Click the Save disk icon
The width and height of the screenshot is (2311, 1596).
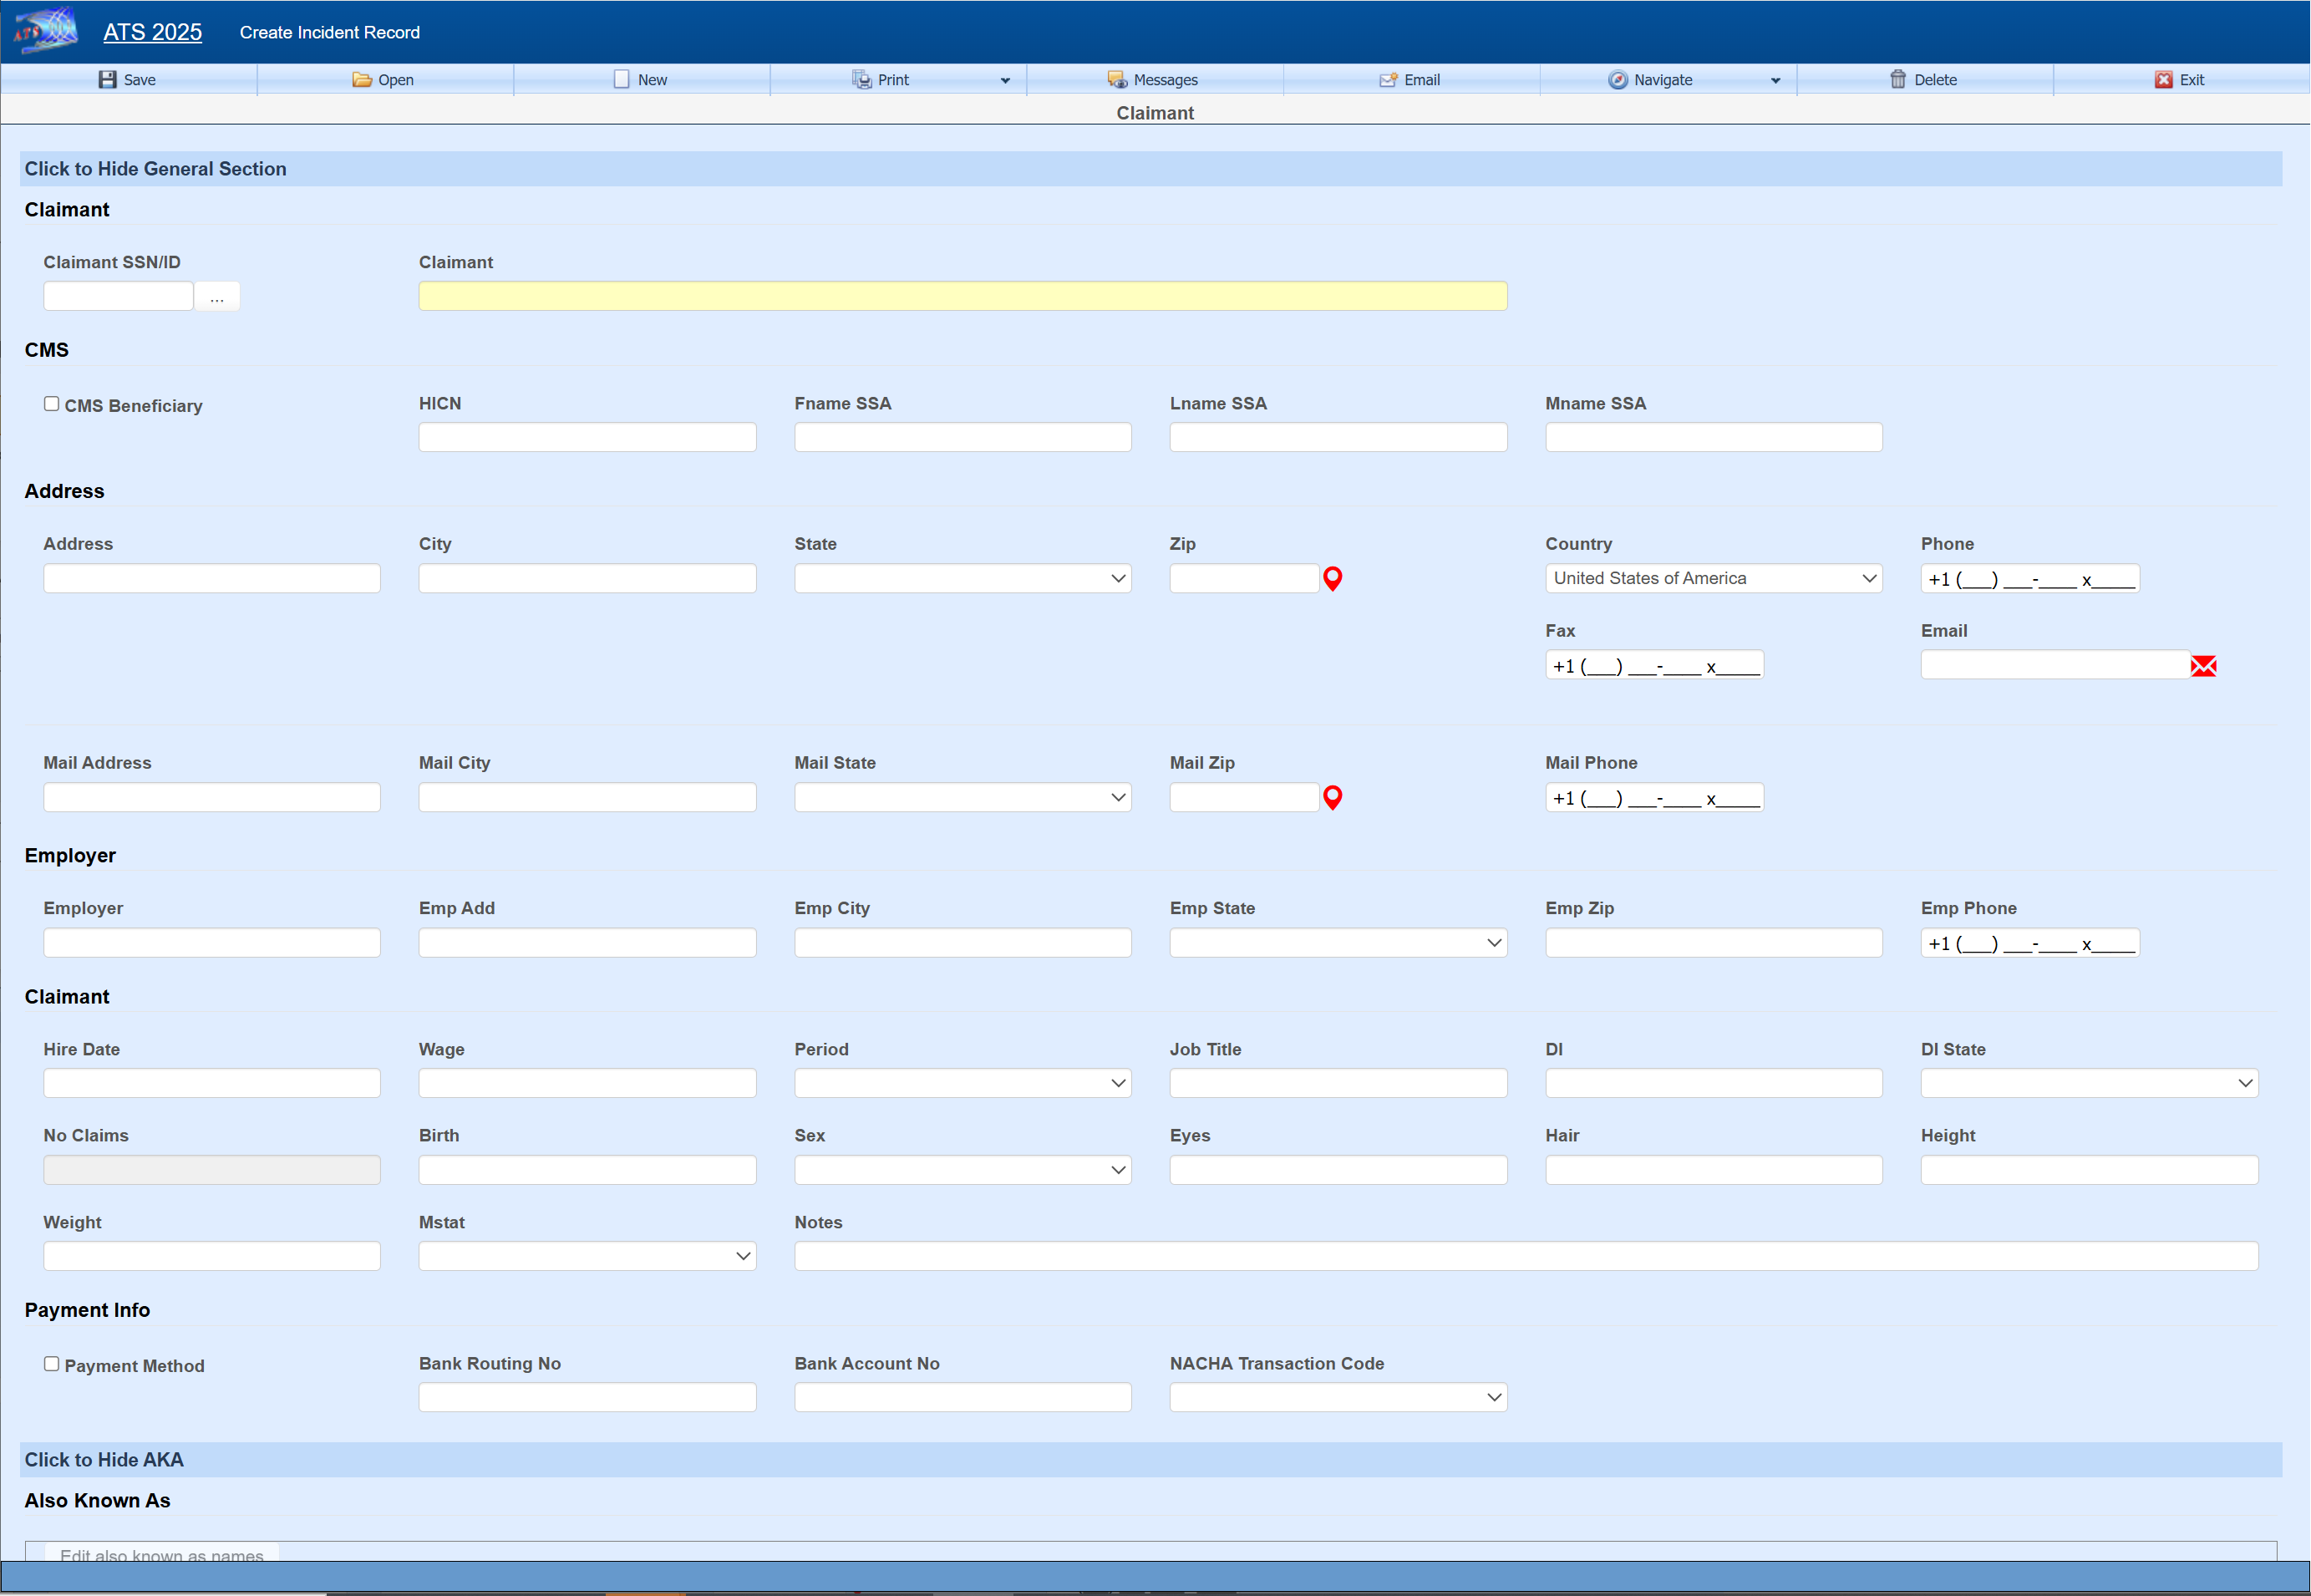107,80
